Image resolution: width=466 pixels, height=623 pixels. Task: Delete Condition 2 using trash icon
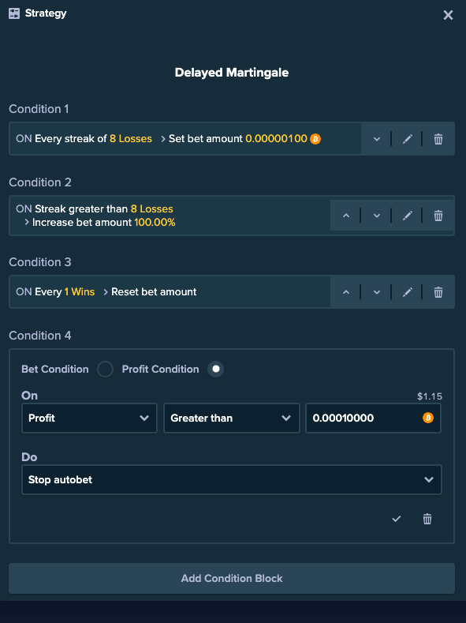click(438, 216)
